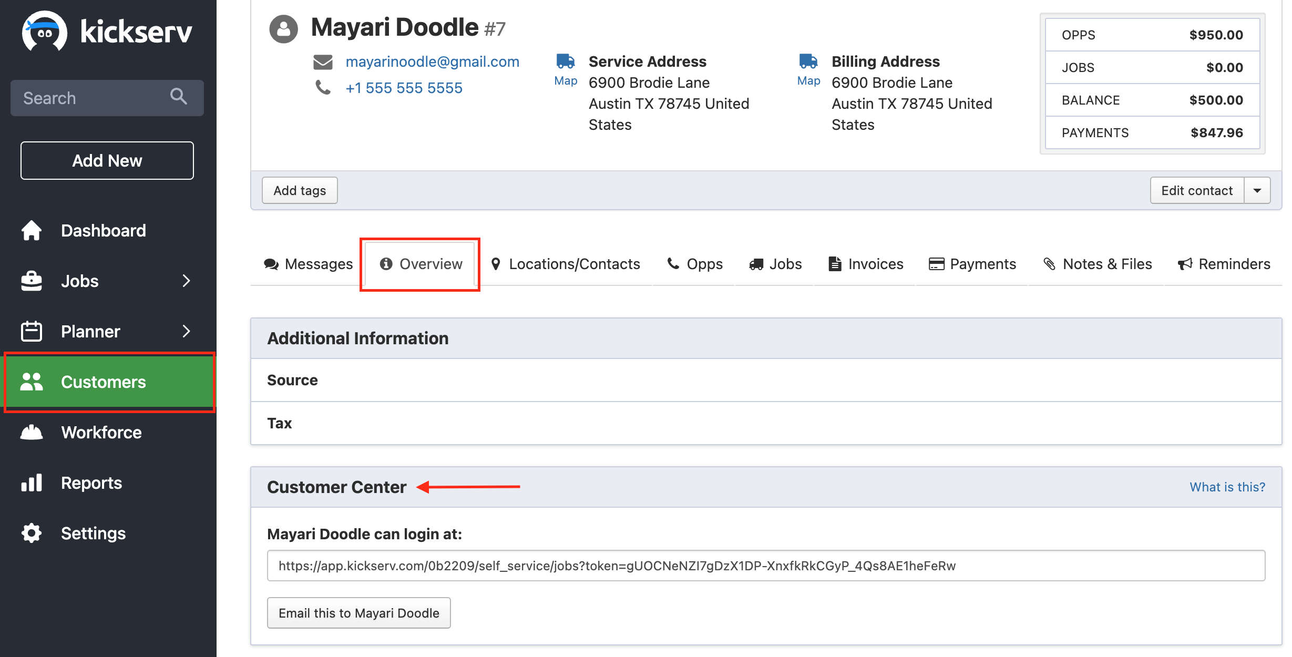Image resolution: width=1292 pixels, height=657 pixels.
Task: Select the Locations/Contacts tab
Action: point(566,264)
